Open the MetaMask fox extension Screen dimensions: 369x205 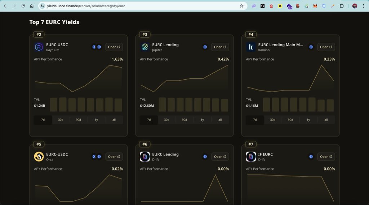[315, 6]
